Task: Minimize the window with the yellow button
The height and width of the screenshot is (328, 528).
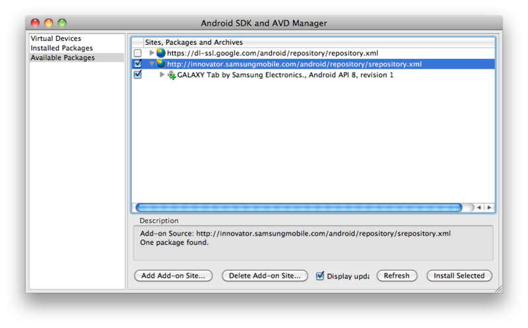Action: (x=48, y=23)
